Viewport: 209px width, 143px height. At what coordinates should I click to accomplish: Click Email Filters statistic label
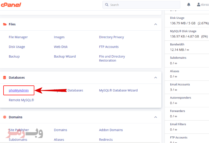click(x=178, y=124)
